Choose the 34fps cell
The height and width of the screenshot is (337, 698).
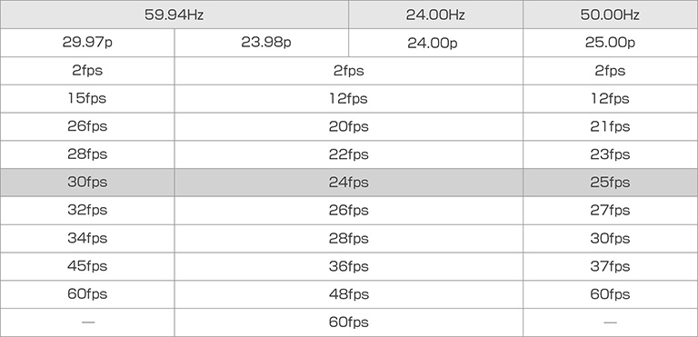[87, 238]
